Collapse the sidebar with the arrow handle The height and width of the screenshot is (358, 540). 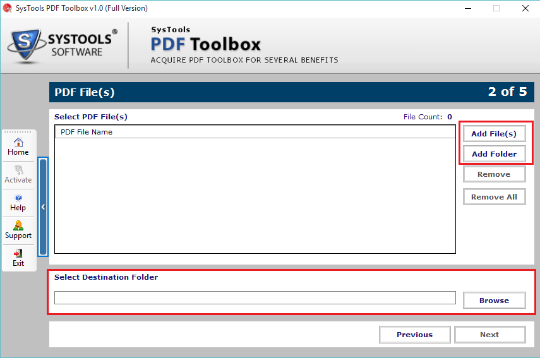pos(43,207)
